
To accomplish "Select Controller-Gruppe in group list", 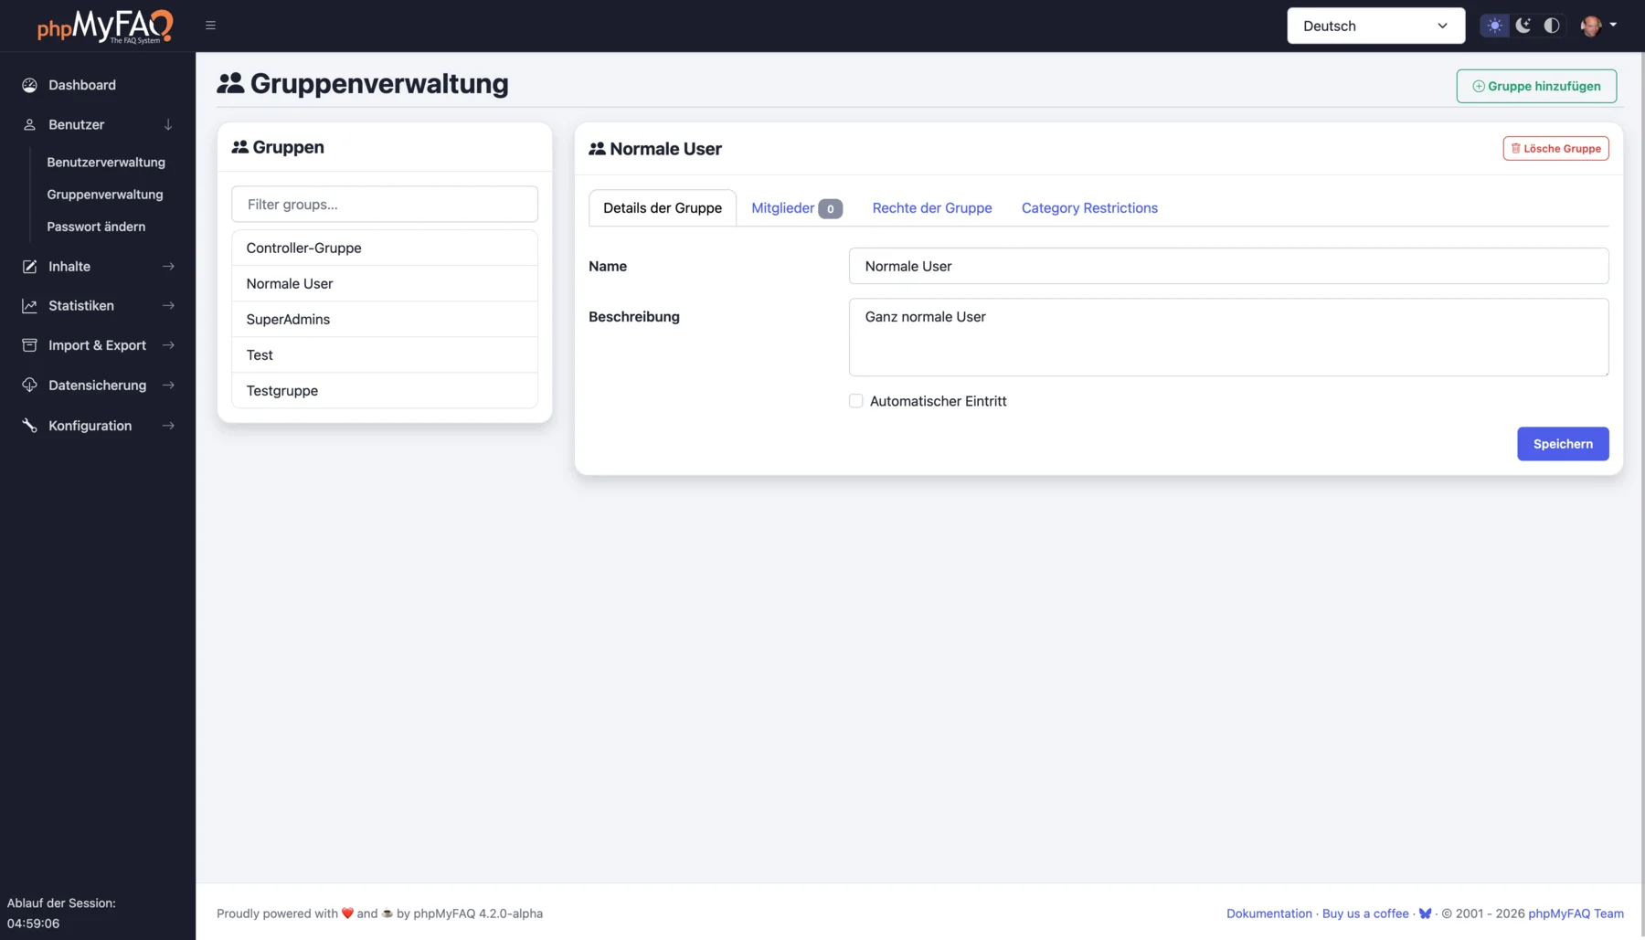I will pyautogui.click(x=385, y=248).
